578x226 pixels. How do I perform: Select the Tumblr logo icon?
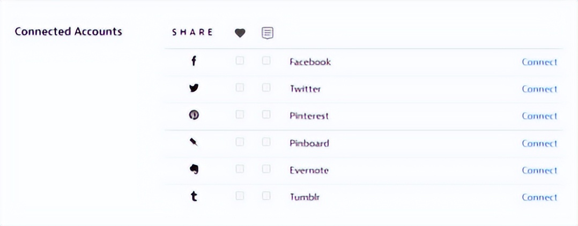pyautogui.click(x=194, y=197)
